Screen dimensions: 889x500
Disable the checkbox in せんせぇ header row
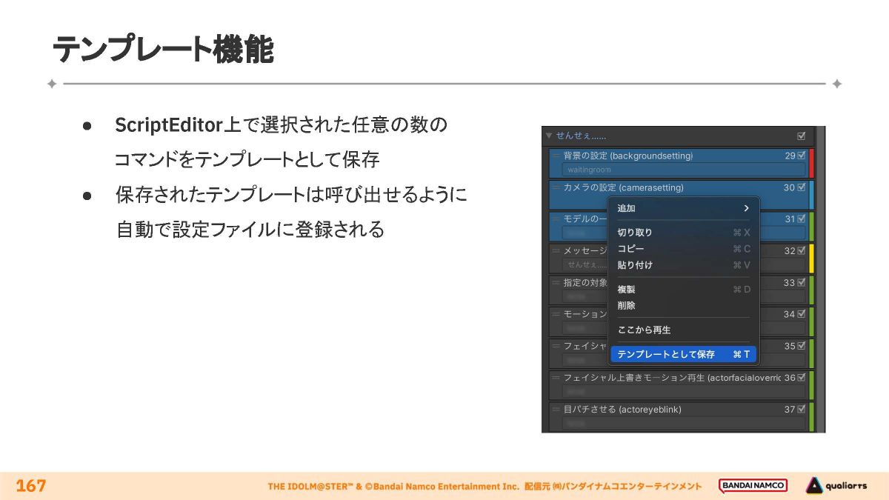pyautogui.click(x=801, y=136)
